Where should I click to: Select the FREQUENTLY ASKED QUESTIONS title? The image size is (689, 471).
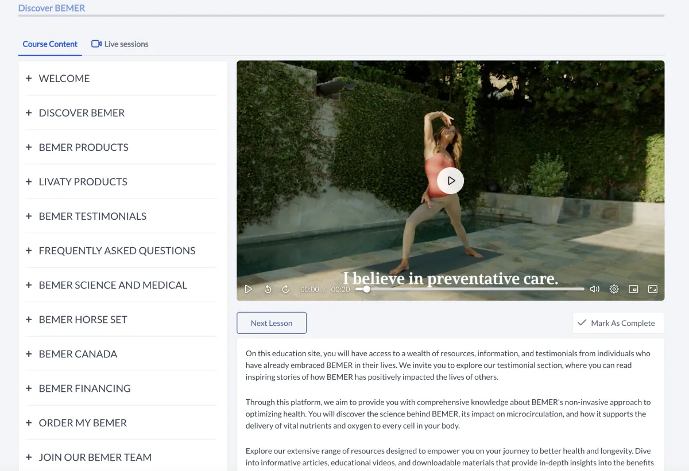117,251
